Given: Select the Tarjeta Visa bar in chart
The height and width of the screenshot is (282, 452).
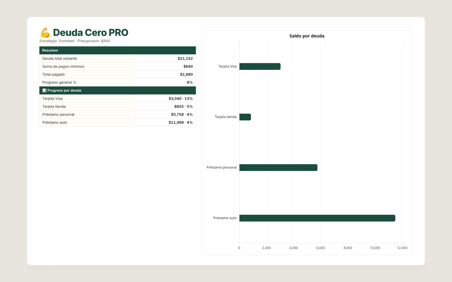Looking at the screenshot, I should (x=260, y=67).
